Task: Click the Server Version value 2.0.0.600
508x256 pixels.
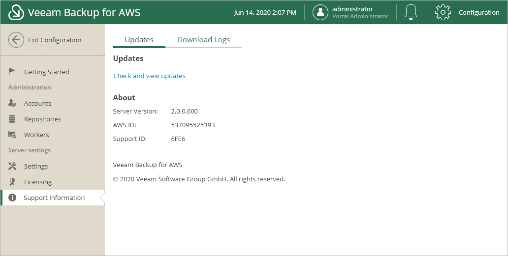Action: (x=184, y=111)
